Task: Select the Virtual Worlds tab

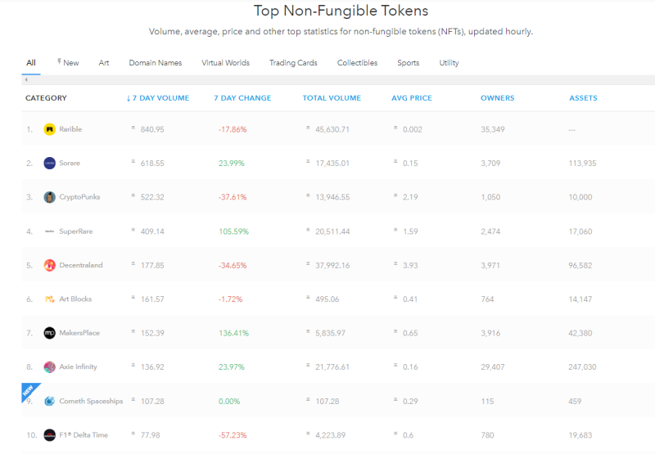Action: click(x=226, y=63)
